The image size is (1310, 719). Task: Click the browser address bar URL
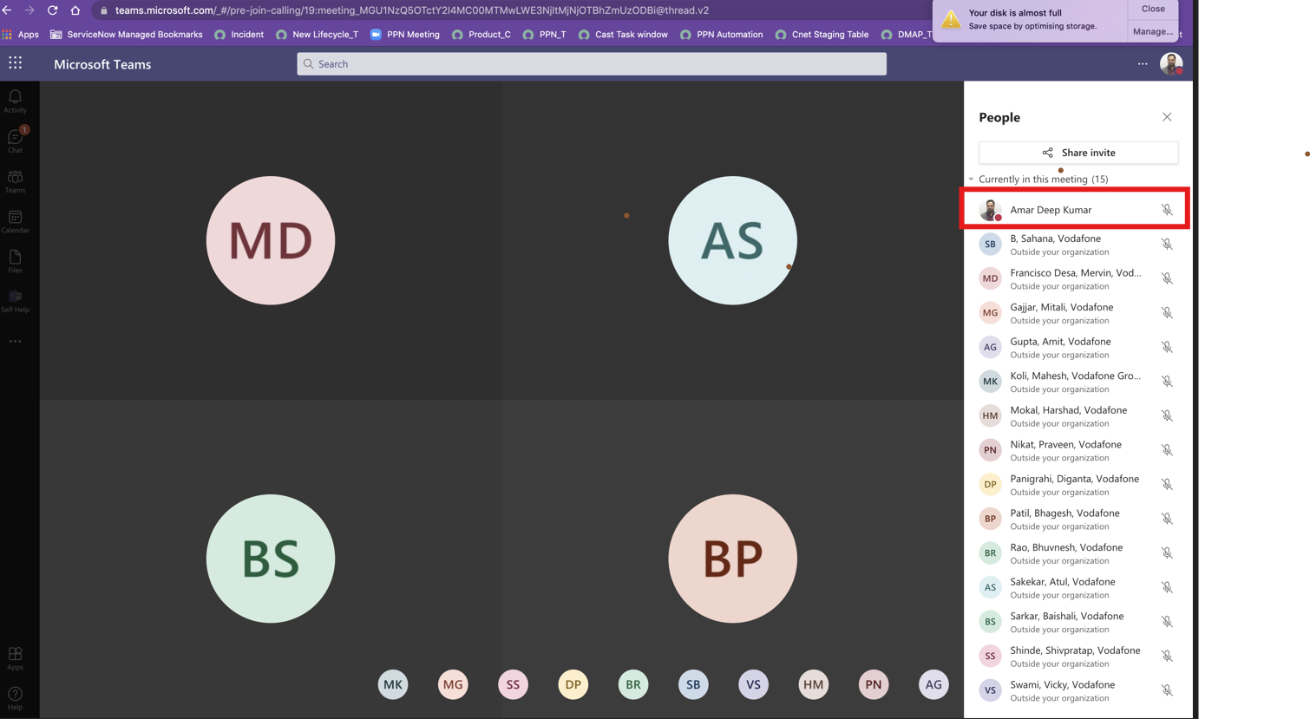(412, 10)
